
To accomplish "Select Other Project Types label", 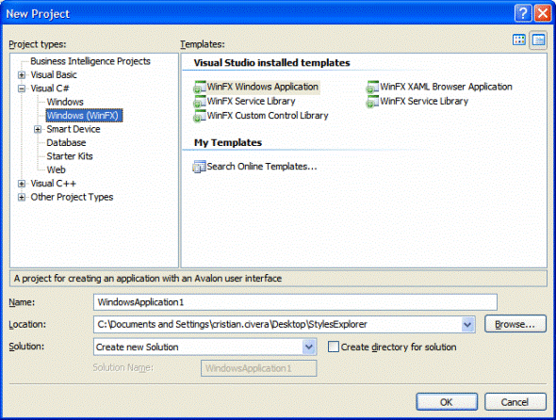I will click(72, 197).
